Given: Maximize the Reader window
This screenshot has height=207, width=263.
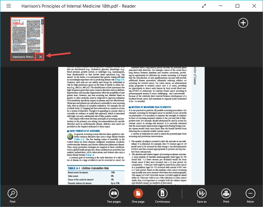Looking at the screenshot, I should tap(237, 6).
